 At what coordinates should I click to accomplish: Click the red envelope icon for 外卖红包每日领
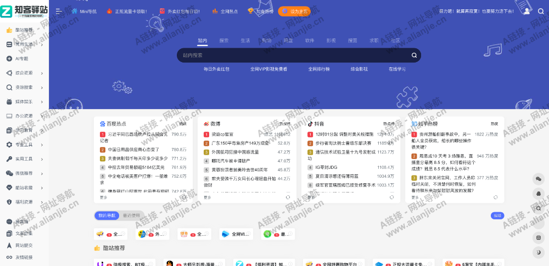162,11
